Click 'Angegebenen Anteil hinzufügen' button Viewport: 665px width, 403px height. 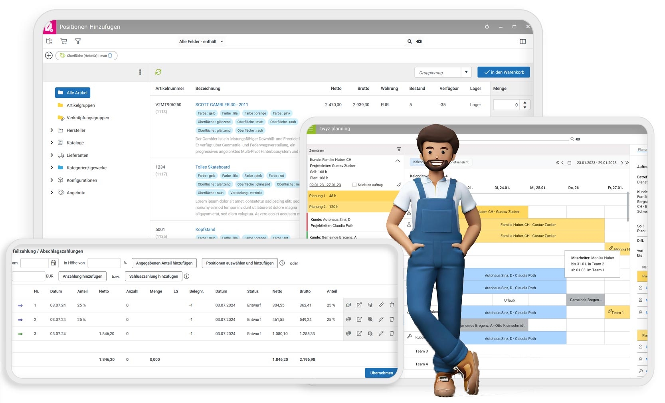coord(164,263)
